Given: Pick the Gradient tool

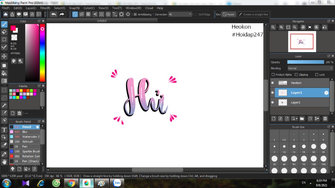Looking at the screenshot, I should (4, 81).
